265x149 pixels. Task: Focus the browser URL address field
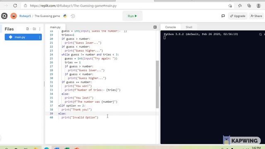click(x=125, y=5)
